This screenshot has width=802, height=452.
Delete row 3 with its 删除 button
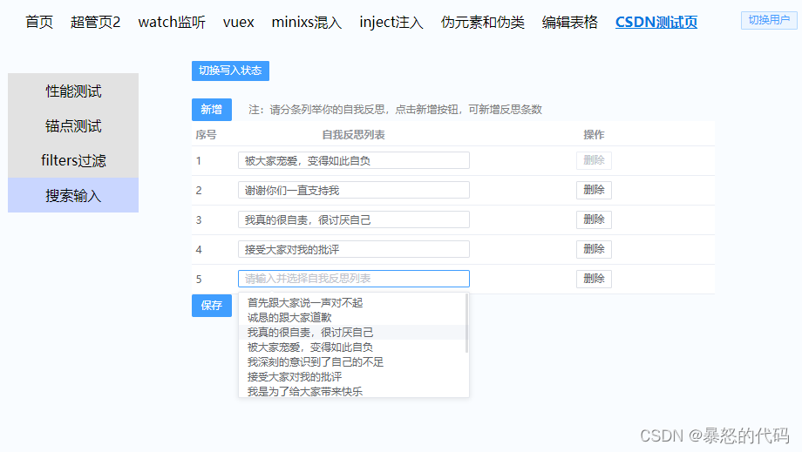pos(594,219)
